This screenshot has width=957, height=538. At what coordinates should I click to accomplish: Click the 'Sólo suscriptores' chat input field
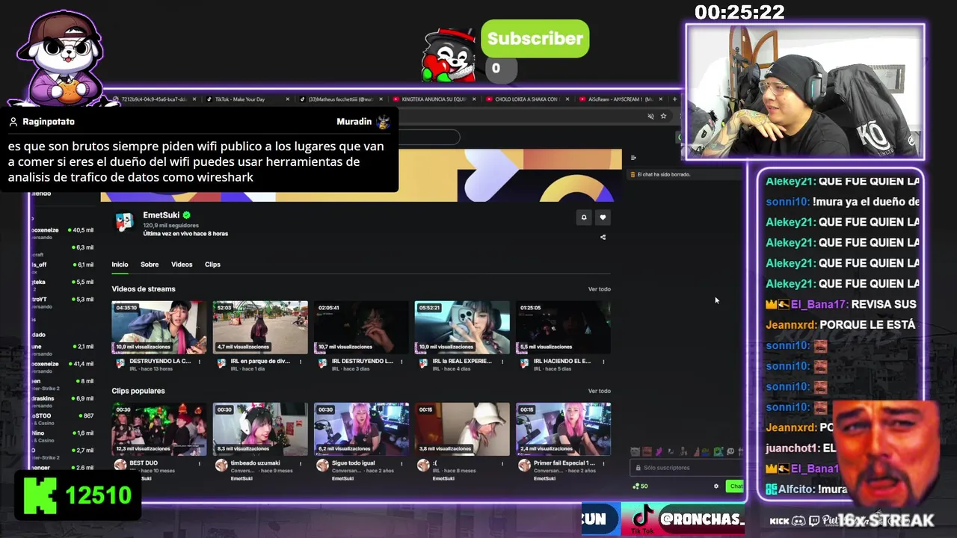click(x=686, y=468)
